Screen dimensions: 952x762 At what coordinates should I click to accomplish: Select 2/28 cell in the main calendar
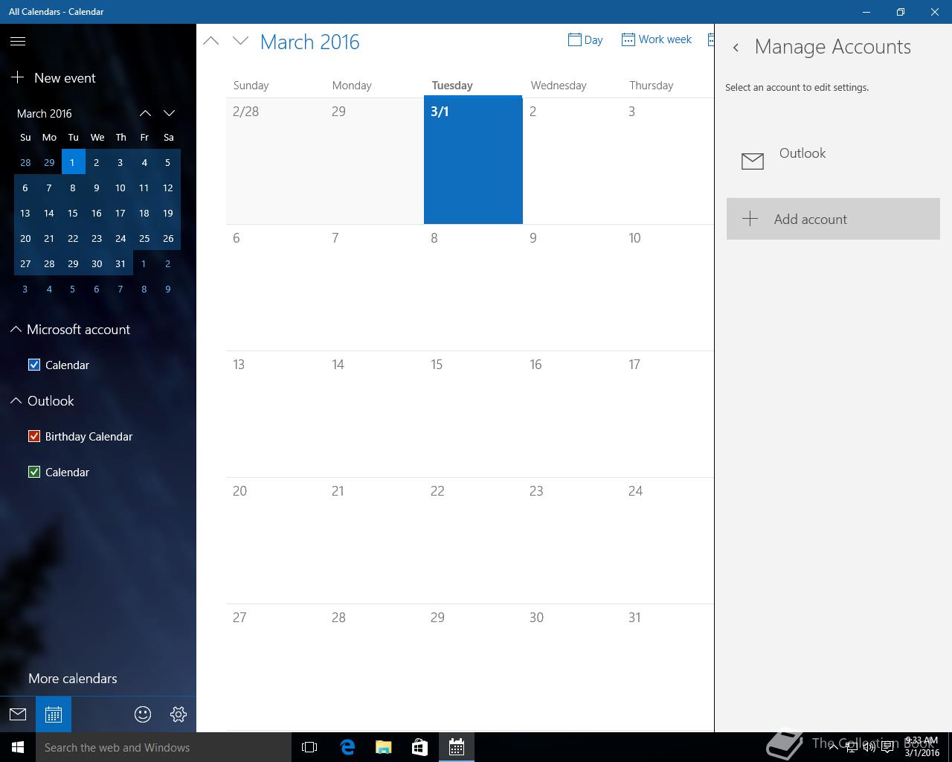(x=275, y=160)
